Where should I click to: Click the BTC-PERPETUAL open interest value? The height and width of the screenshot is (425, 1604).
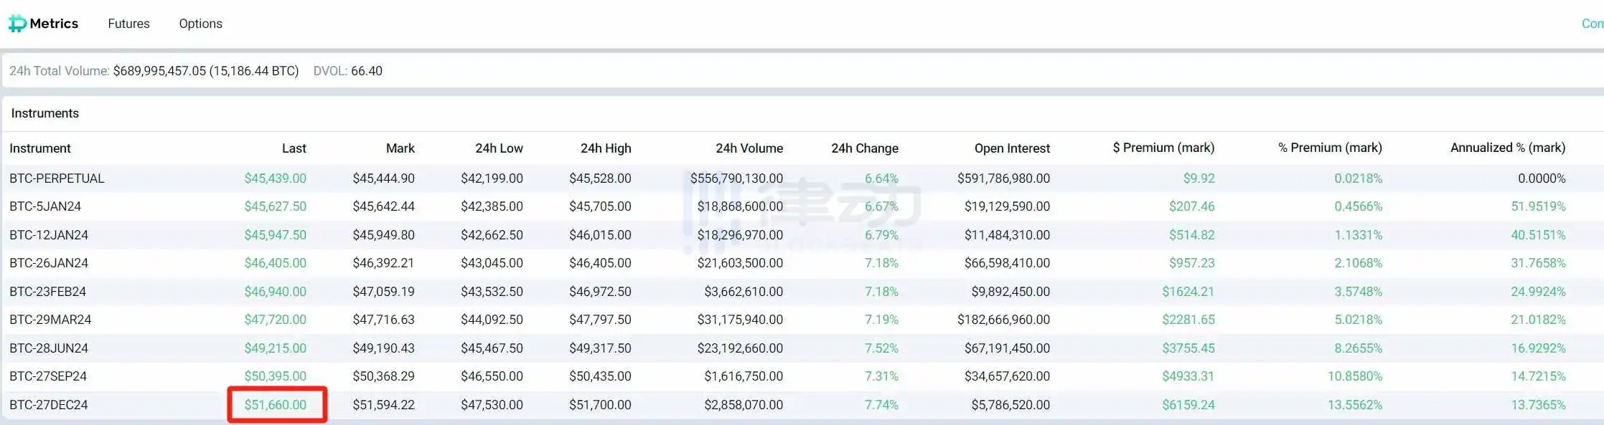click(1003, 178)
